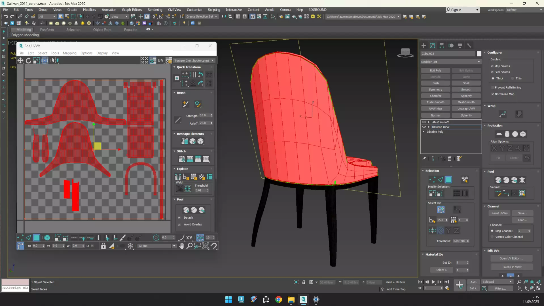Open the Modify panel tab icon
Screen dimensions: 544x306
pyautogui.click(x=433, y=45)
